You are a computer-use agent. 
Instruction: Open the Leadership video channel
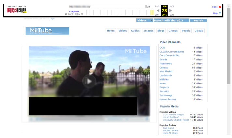click(166, 76)
